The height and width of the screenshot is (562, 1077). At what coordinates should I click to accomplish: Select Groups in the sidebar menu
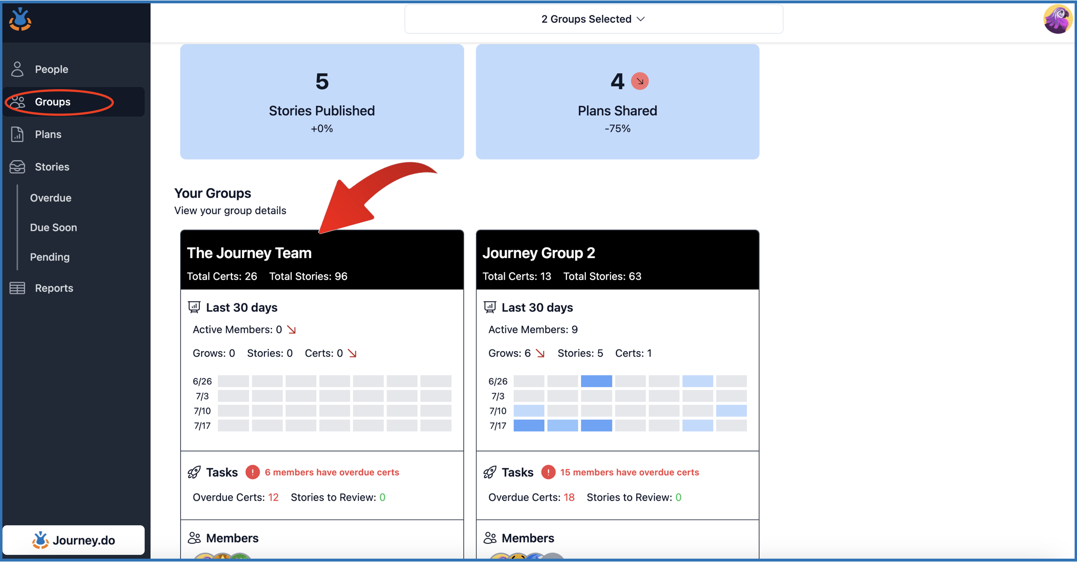(52, 102)
